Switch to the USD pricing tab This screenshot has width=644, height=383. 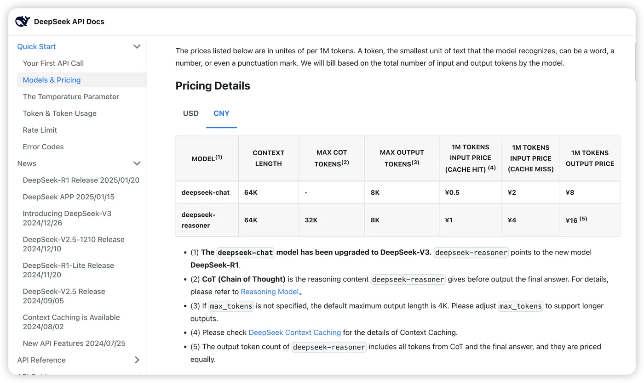click(191, 113)
